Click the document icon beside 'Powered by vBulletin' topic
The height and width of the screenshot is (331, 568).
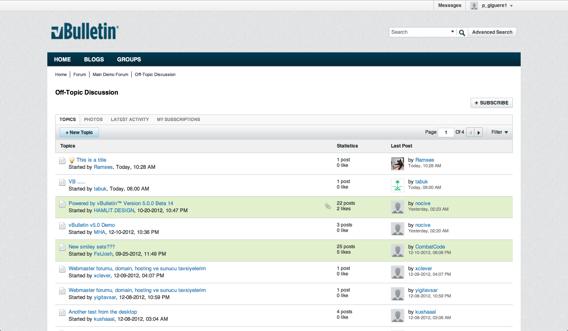click(x=62, y=204)
